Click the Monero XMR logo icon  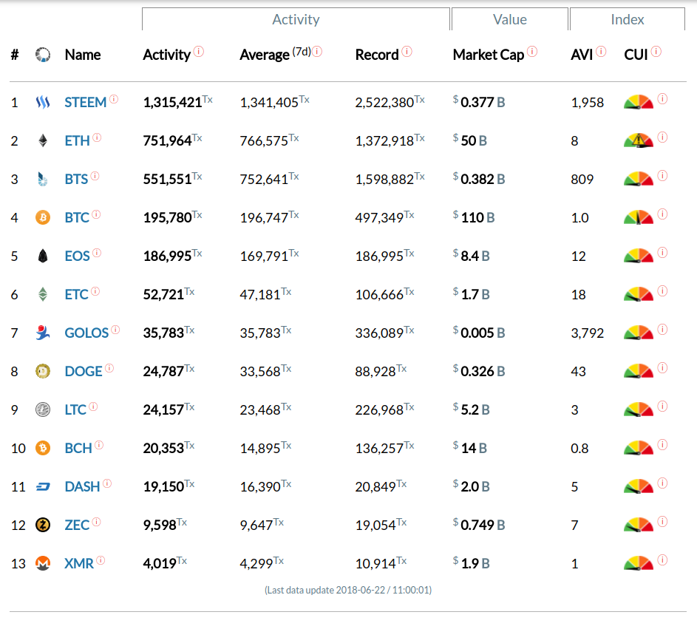click(x=43, y=564)
